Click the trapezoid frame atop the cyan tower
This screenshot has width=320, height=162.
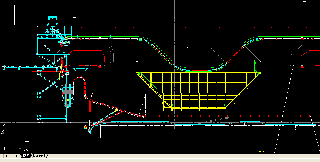point(53,22)
